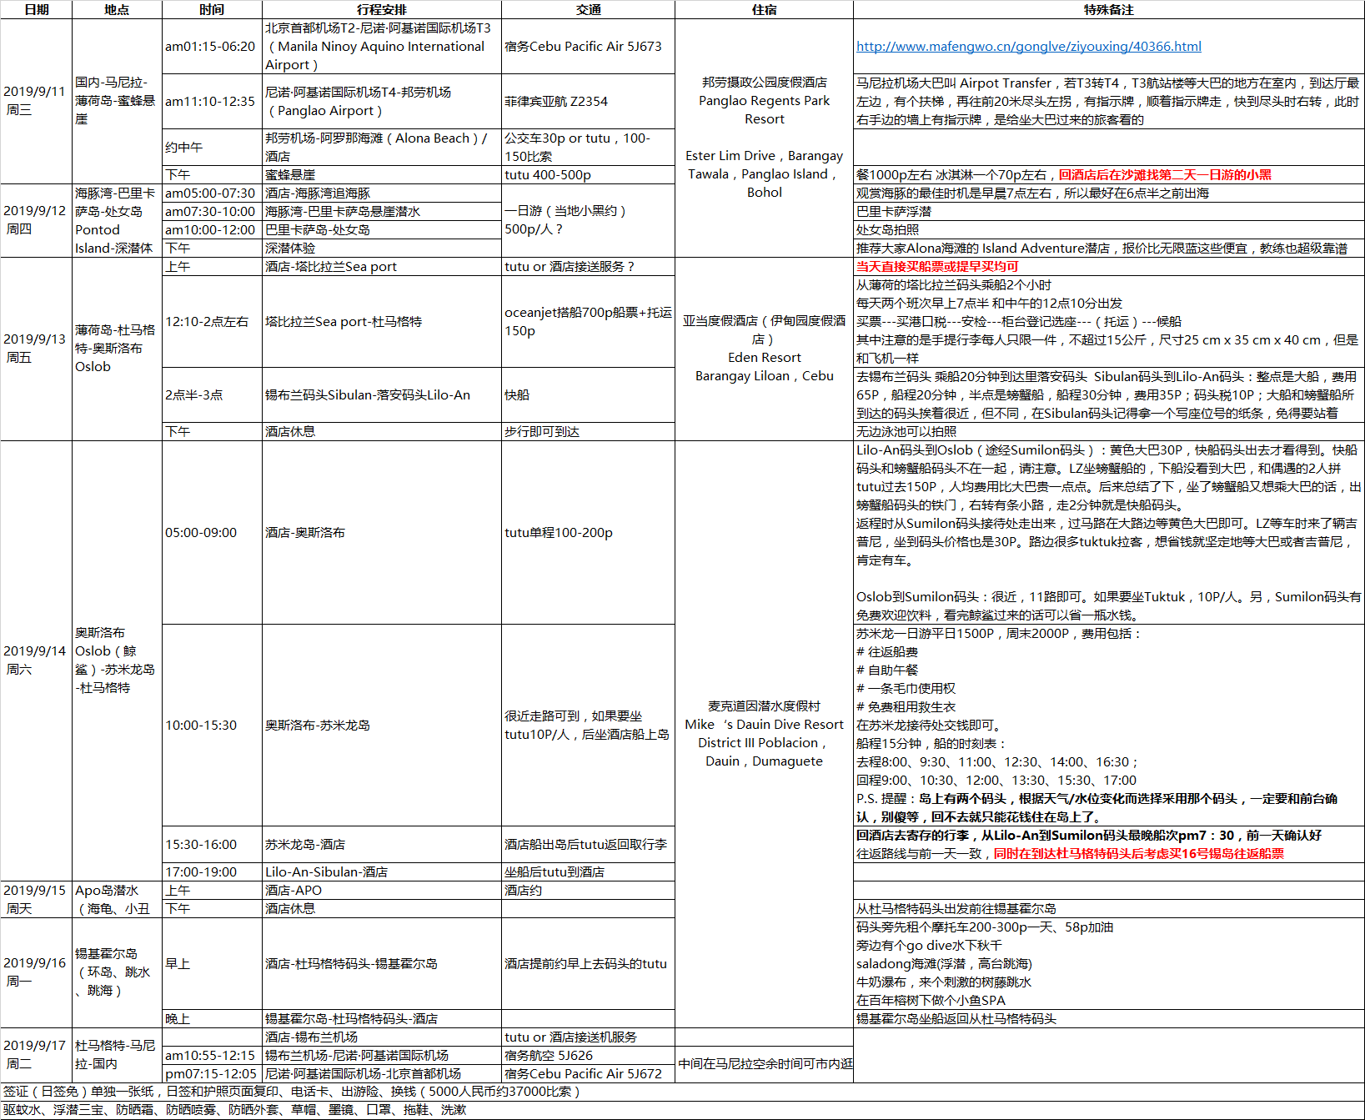Click cell 巴里卡萨岛-处女岛
The width and height of the screenshot is (1365, 1120).
[382, 230]
